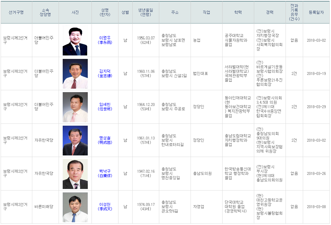331x225 pixels.
Task: Click the 생년월일(연령) column header
Action: (x=146, y=12)
